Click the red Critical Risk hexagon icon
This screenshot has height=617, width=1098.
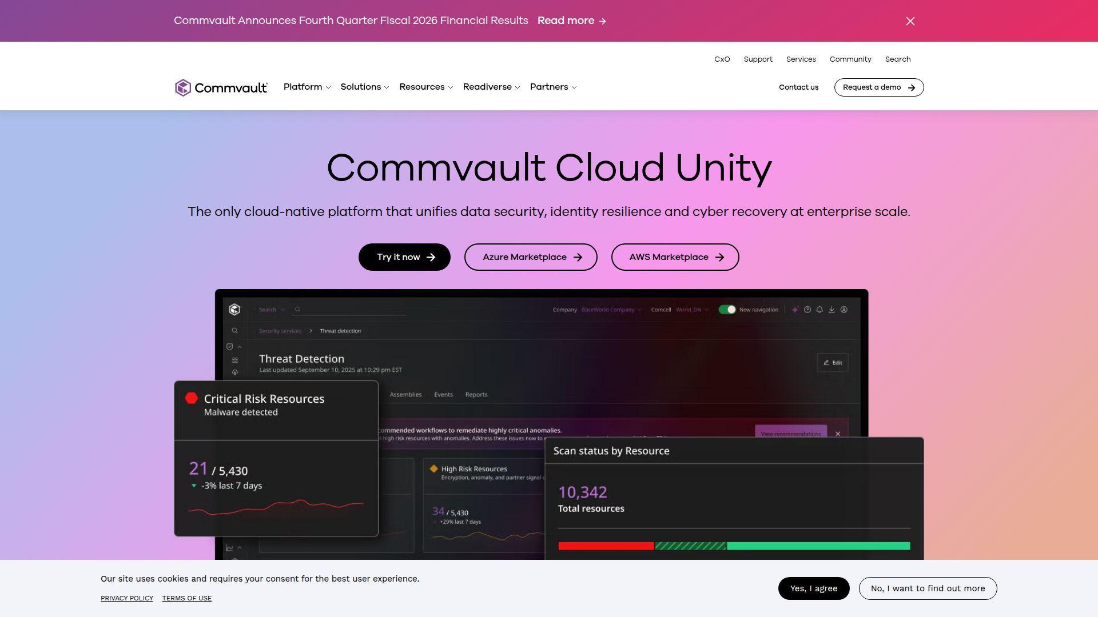(192, 398)
